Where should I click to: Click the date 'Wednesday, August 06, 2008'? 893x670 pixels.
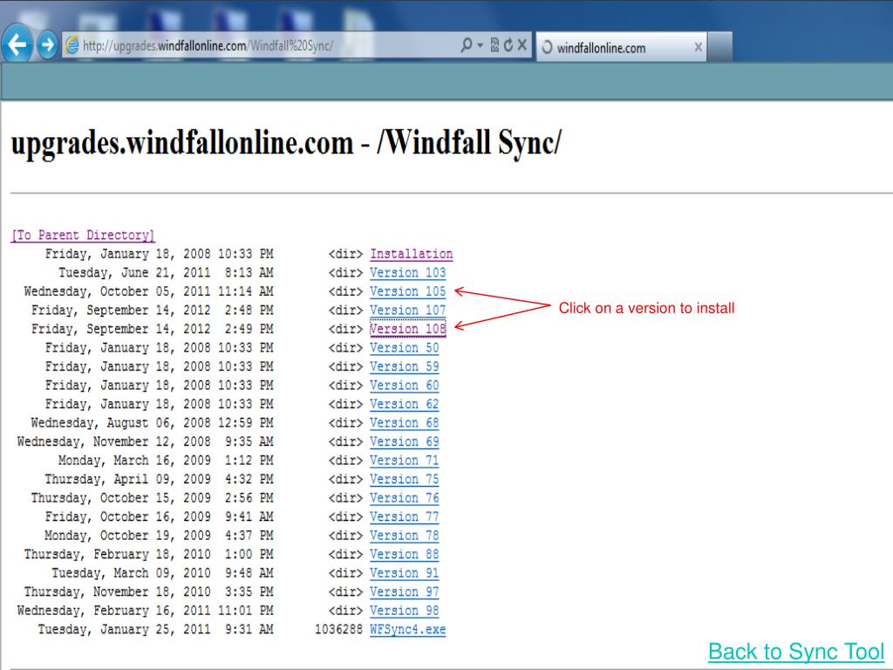coord(120,423)
